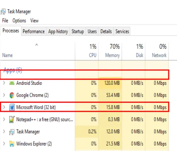Viewport: 177px width, 151px height.
Task: Switch to the Performance tab
Action: (x=34, y=31)
